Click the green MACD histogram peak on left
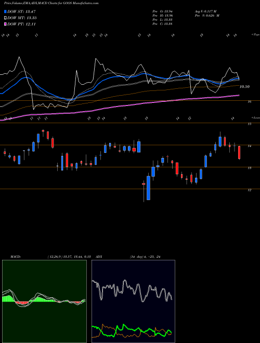The image size is (260, 343). 8,298
